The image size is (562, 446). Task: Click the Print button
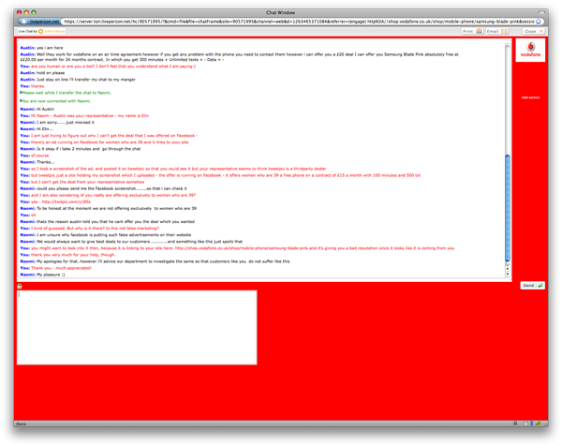472,31
